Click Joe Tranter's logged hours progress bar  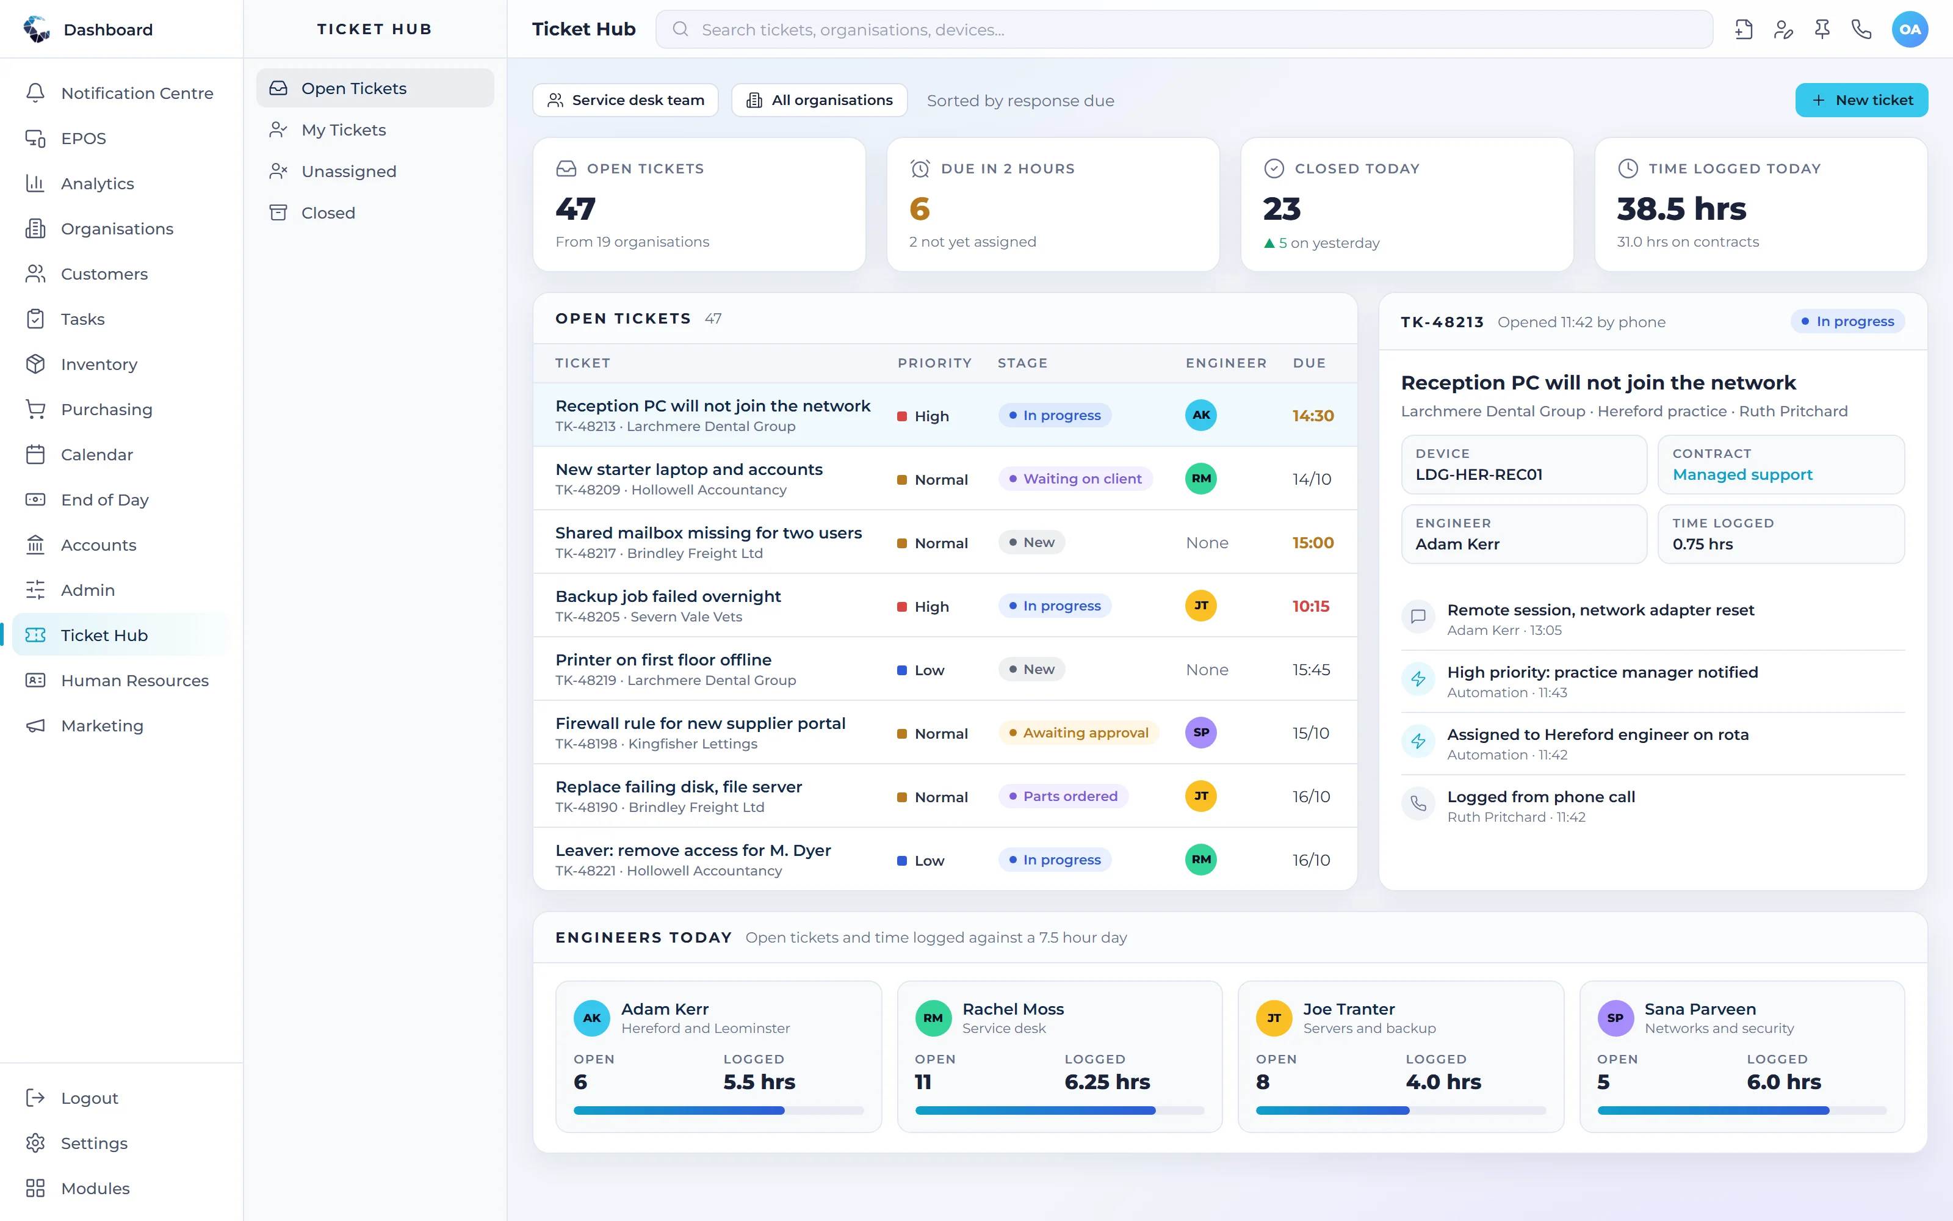[1401, 1111]
